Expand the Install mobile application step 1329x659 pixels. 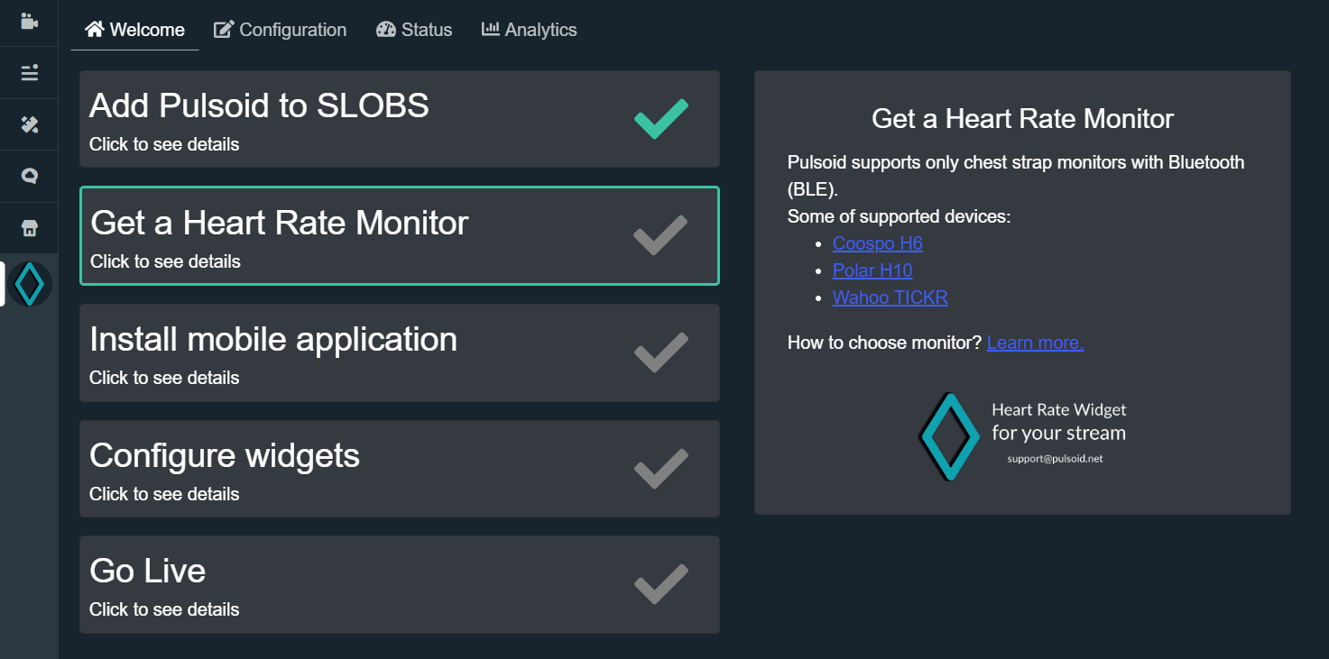click(x=400, y=352)
